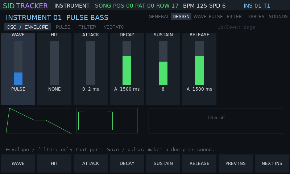Click the RELEASE button in bottom bar
The height and width of the screenshot is (174, 290).
[x=199, y=163]
